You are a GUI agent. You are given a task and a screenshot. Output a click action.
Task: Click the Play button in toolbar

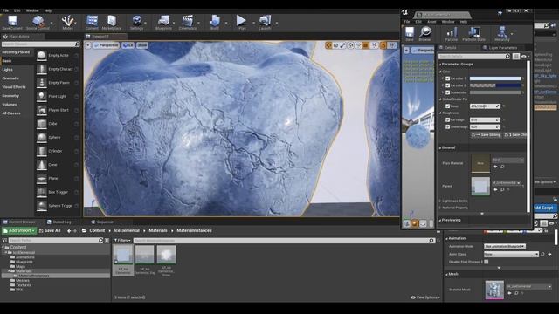(242, 22)
